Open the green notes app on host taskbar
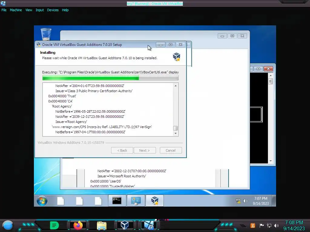 click(54, 225)
